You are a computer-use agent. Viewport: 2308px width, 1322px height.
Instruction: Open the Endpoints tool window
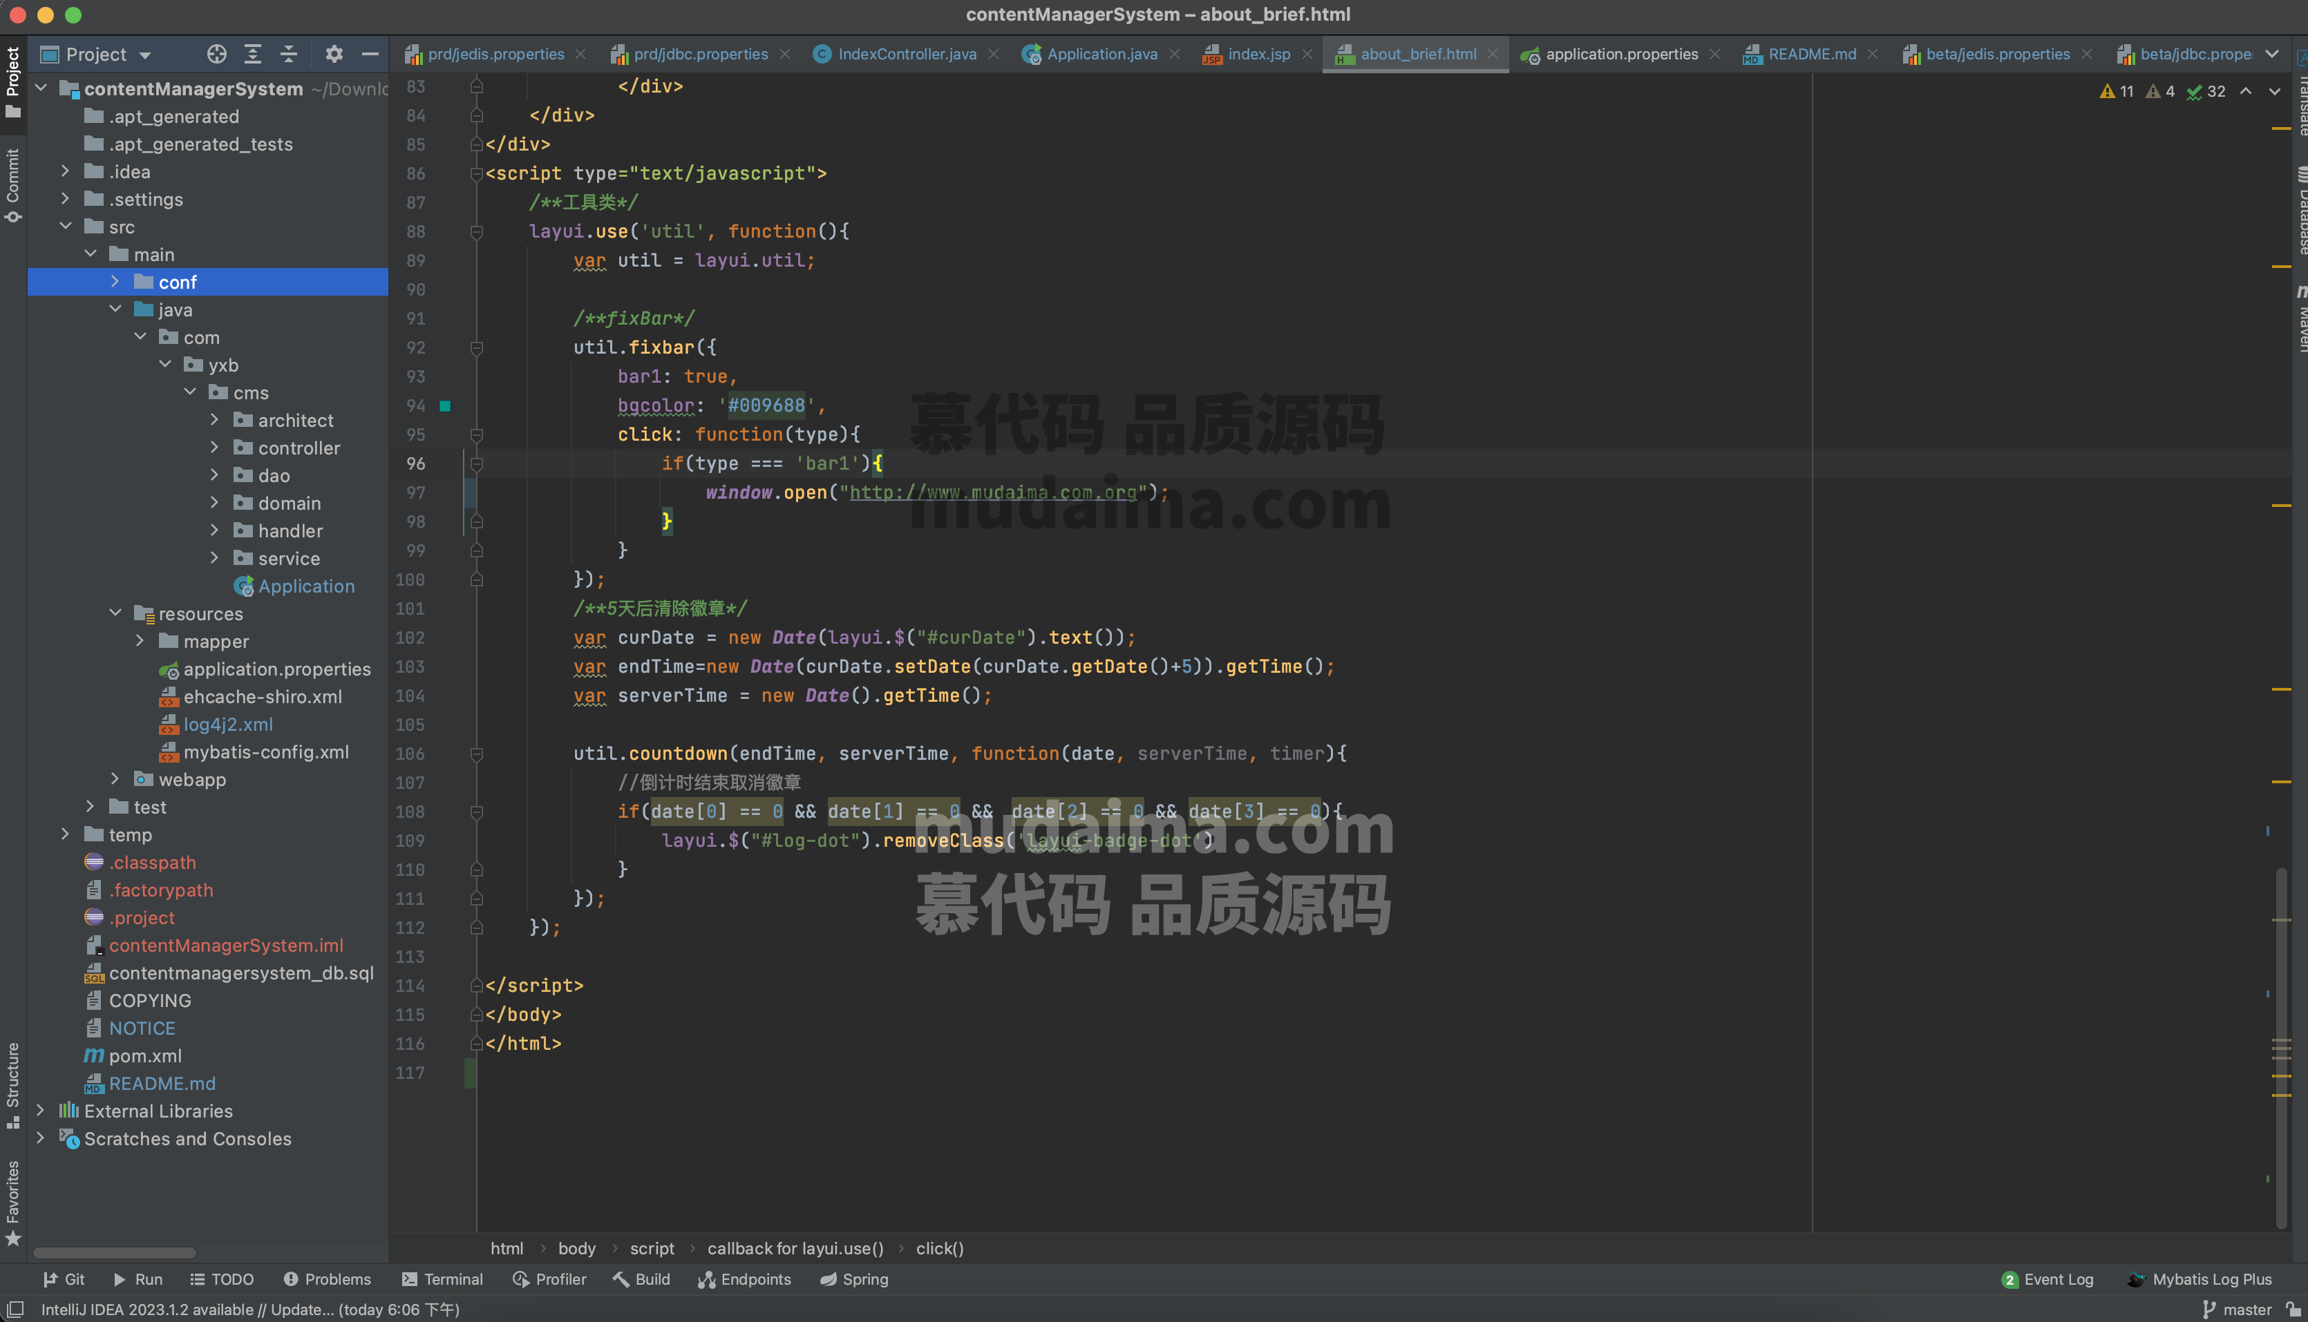click(x=745, y=1278)
